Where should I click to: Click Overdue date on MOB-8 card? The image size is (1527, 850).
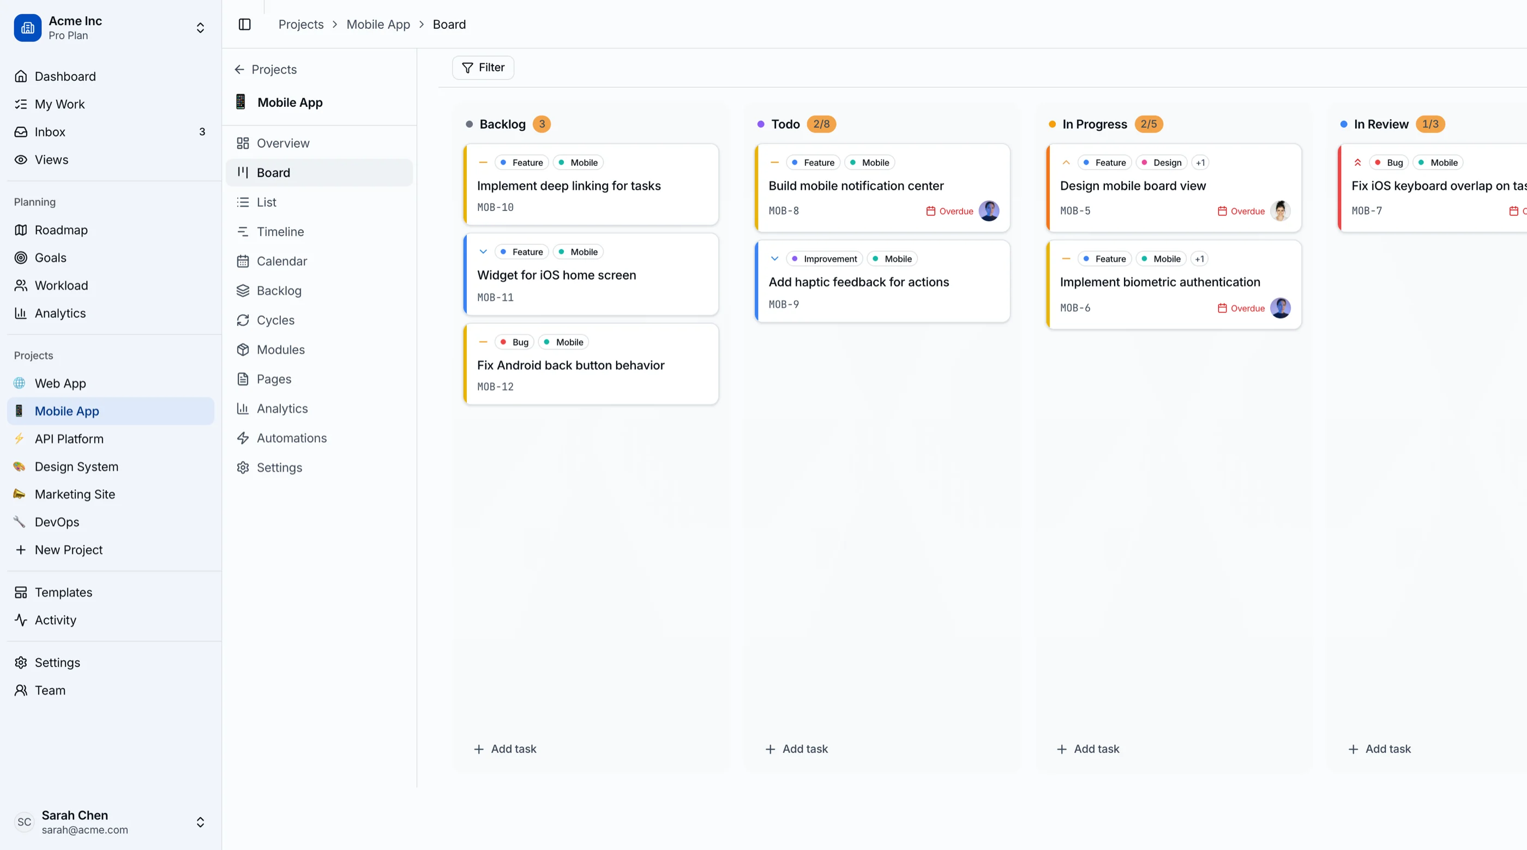coord(949,211)
